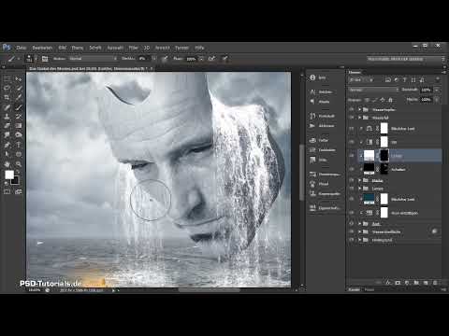Toggle layer filtering switch in Layers panel

tap(438, 79)
